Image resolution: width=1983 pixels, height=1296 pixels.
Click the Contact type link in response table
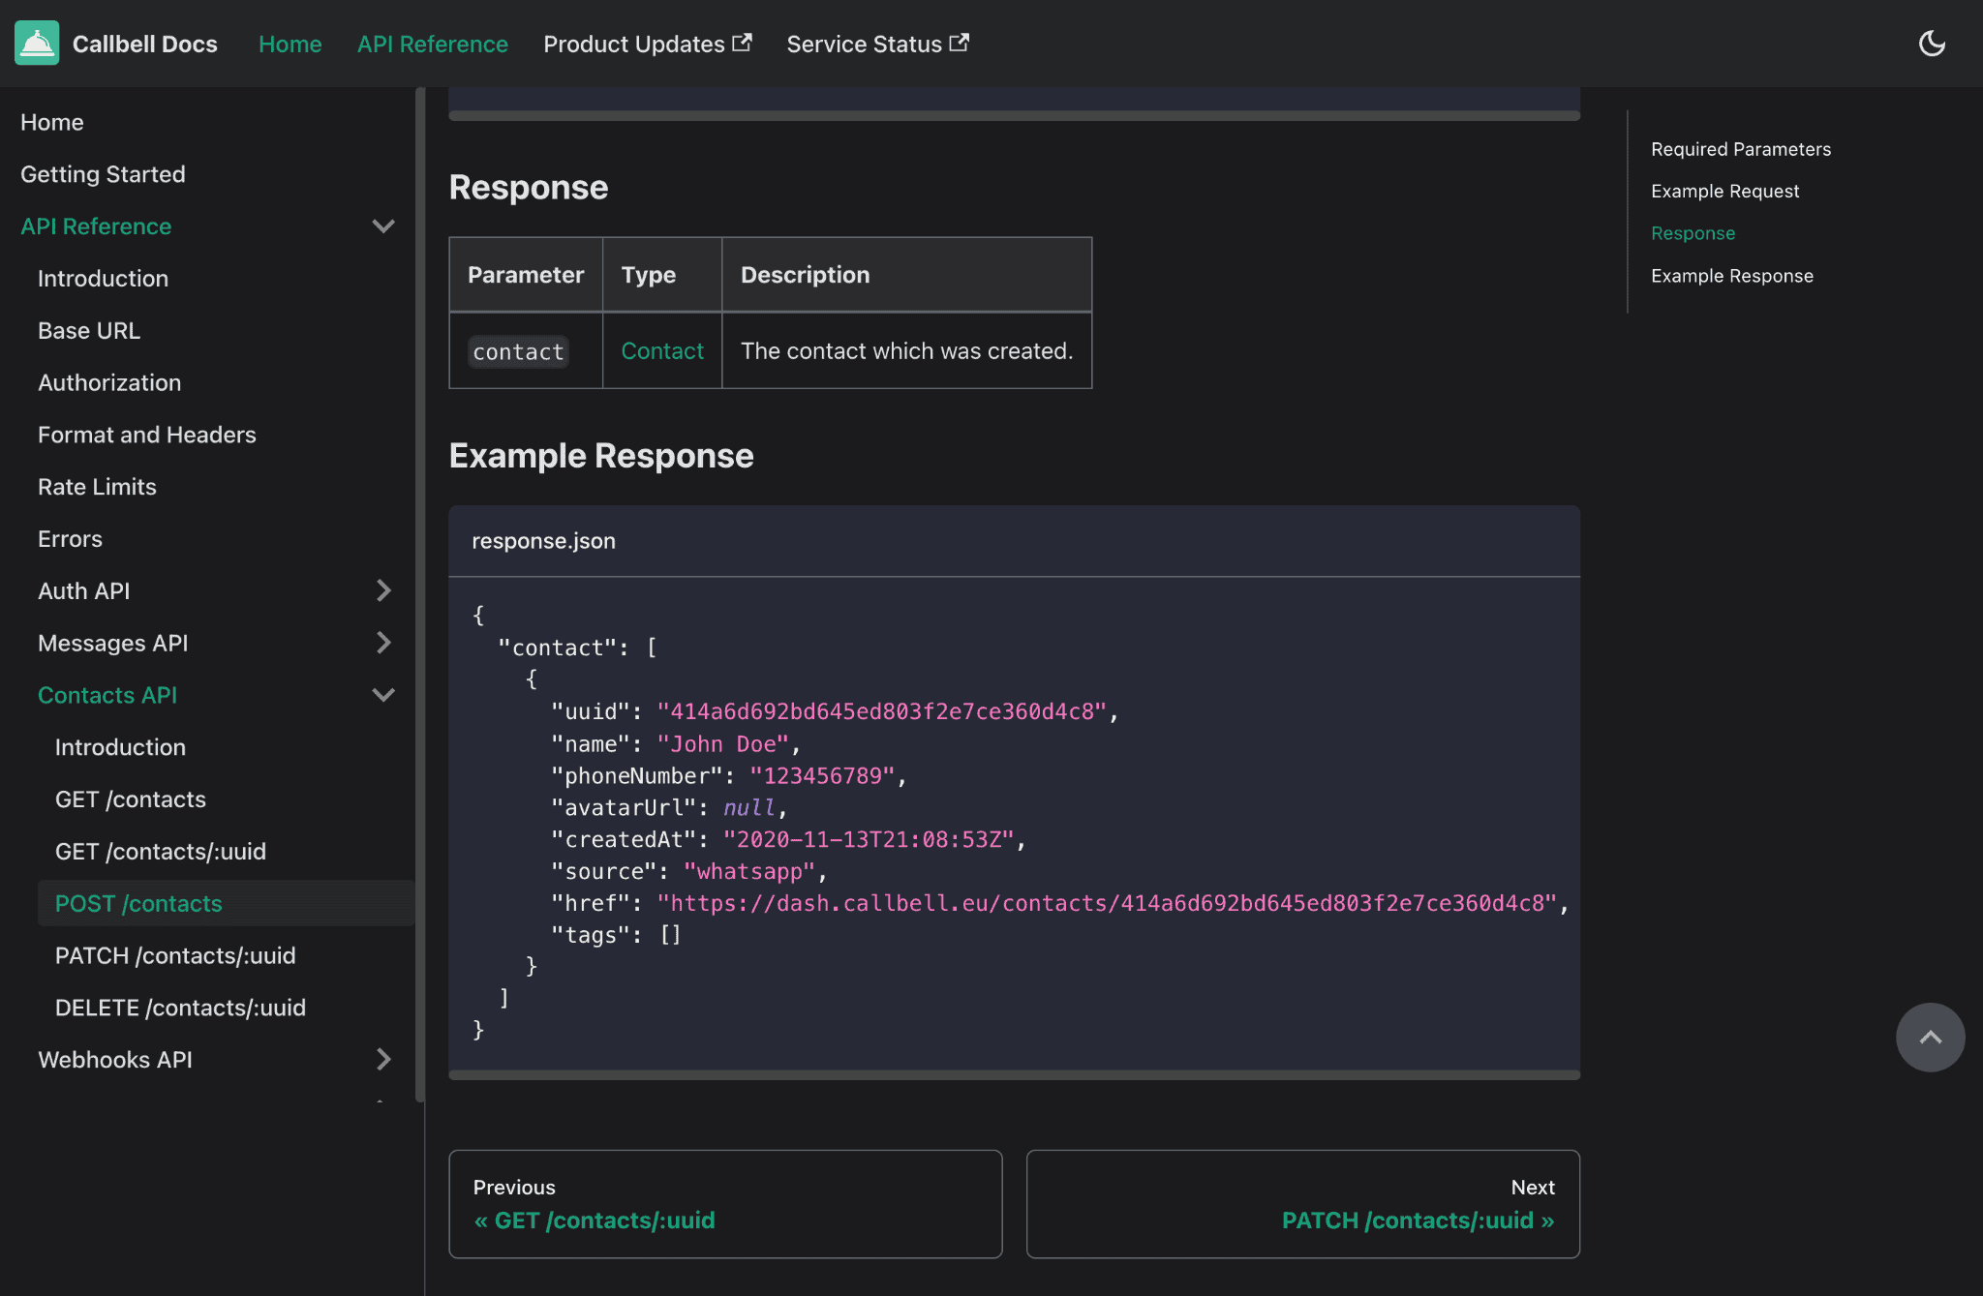pyautogui.click(x=662, y=348)
